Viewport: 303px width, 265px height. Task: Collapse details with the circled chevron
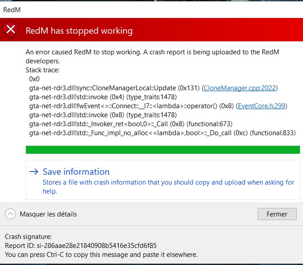10,214
